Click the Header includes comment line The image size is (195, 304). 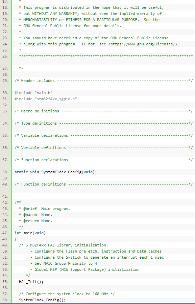tap(104, 81)
